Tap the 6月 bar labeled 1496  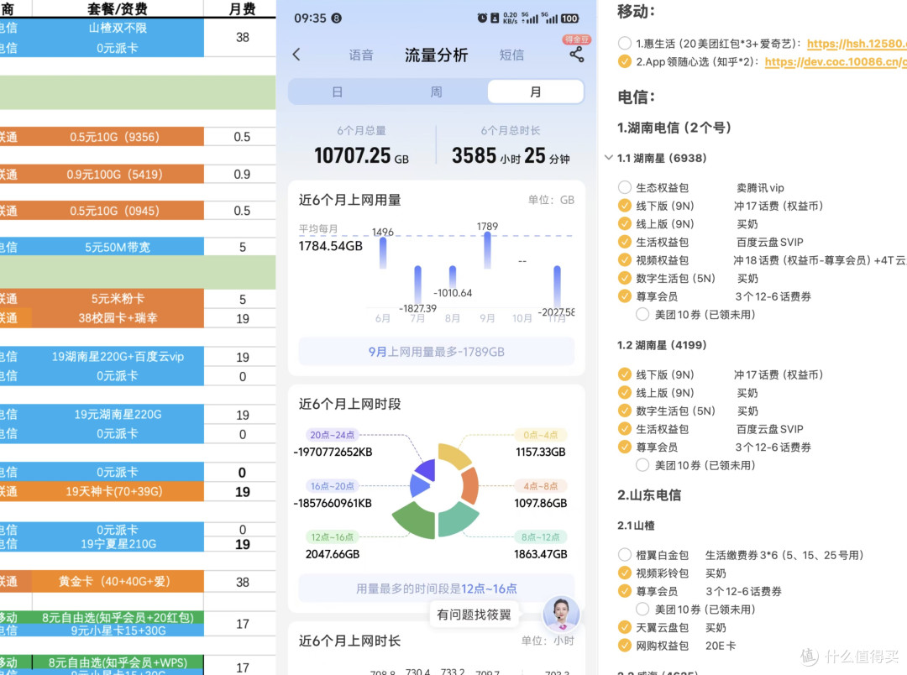tap(383, 254)
